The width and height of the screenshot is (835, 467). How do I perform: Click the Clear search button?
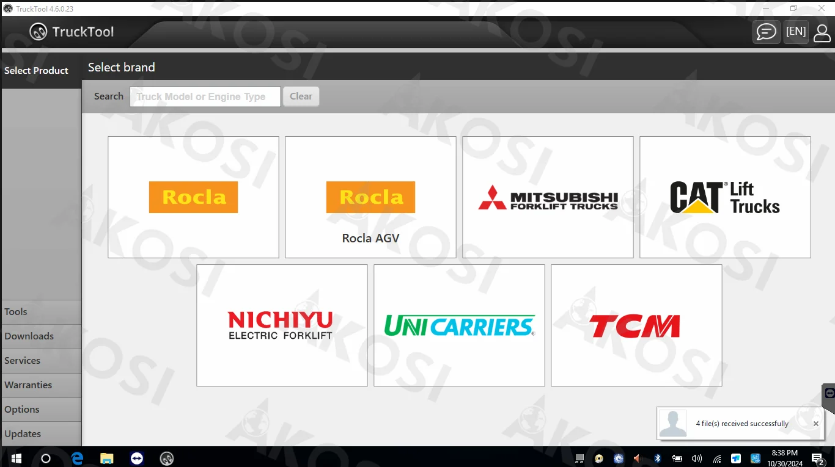301,96
